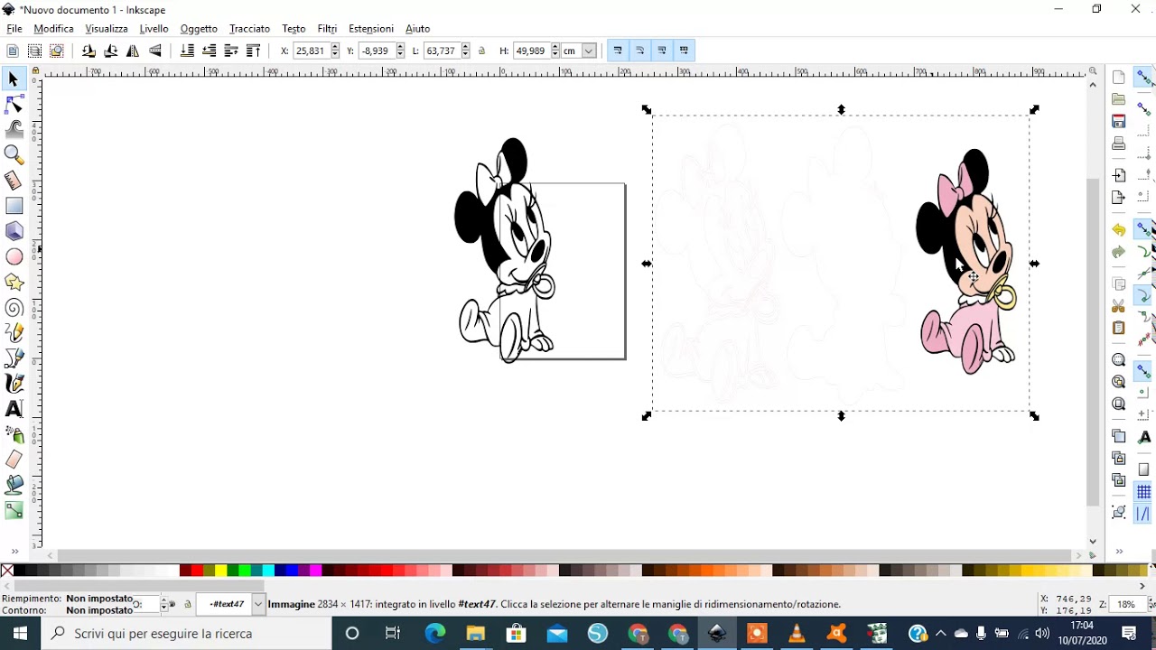Toggle snap to guides
Viewport: 1156px width, 650px height.
click(x=1144, y=514)
